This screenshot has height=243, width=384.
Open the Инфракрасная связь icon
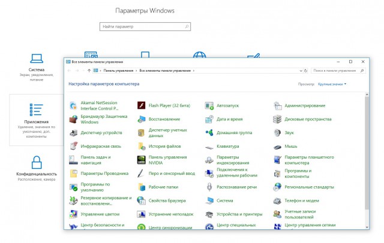[73, 146]
